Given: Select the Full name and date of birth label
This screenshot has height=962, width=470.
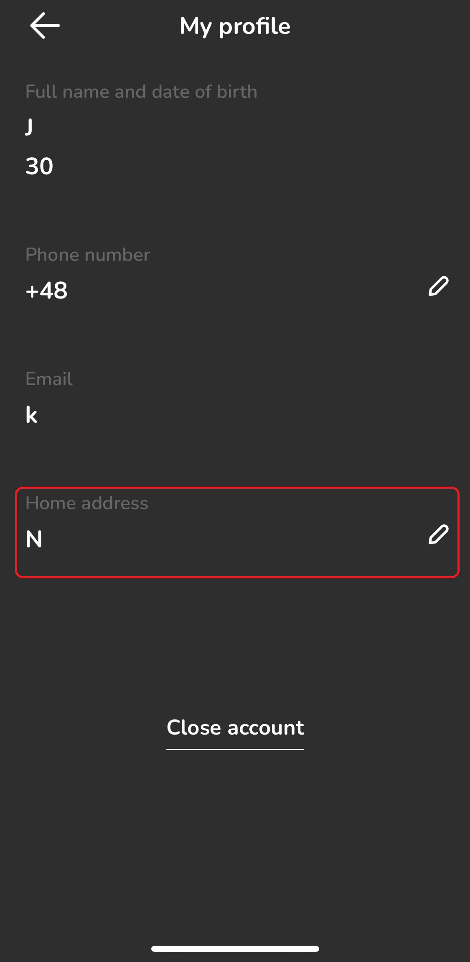Looking at the screenshot, I should pos(141,92).
